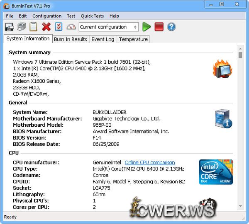This screenshot has height=224, width=249.
Task: Click the system name BUKKOLLAIDER
Action: [110, 112]
